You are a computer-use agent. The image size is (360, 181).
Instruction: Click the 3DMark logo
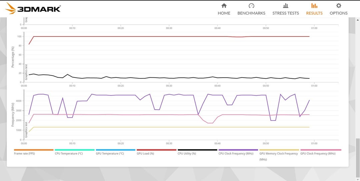(x=33, y=9)
